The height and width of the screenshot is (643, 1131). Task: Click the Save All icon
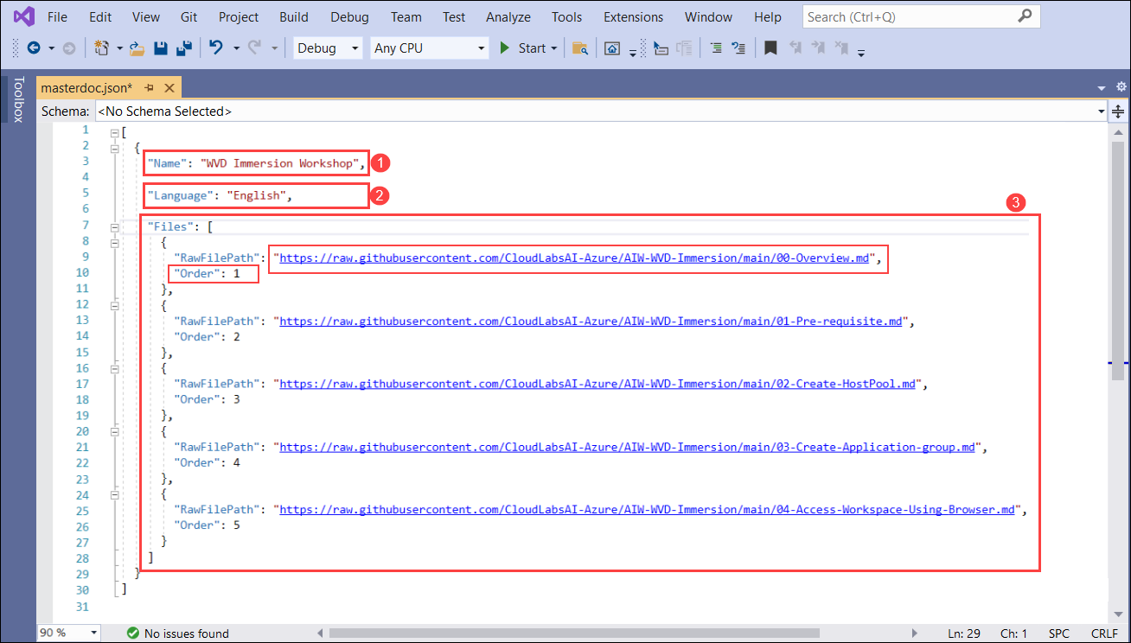click(183, 48)
